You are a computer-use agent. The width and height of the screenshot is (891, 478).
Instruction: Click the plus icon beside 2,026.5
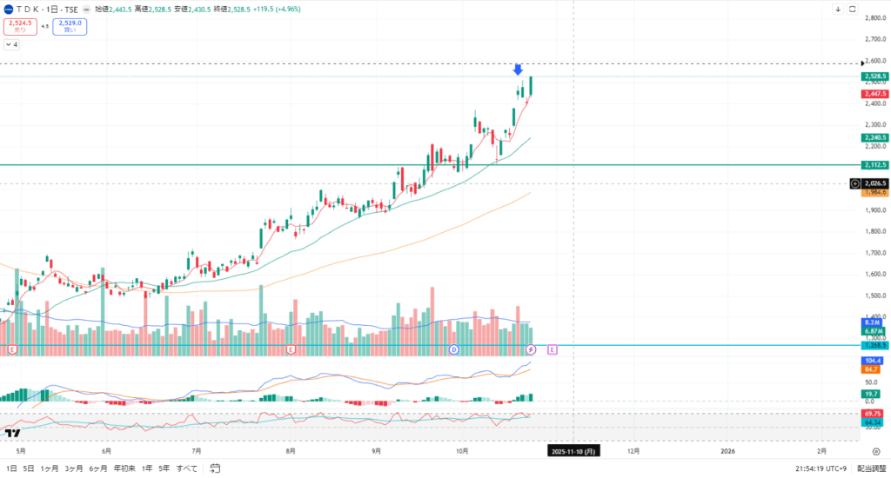tap(854, 183)
